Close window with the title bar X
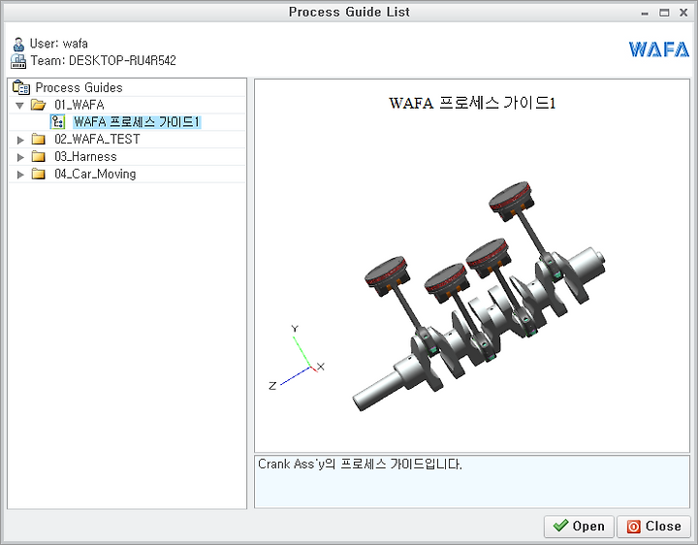The width and height of the screenshot is (698, 545). [x=683, y=13]
